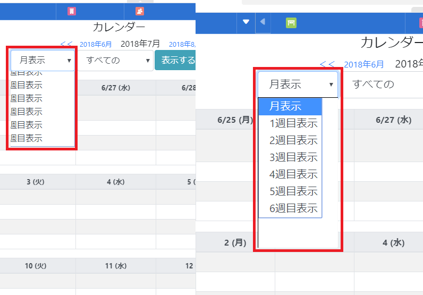Click the 4 (水) header in right calendar

394,242
